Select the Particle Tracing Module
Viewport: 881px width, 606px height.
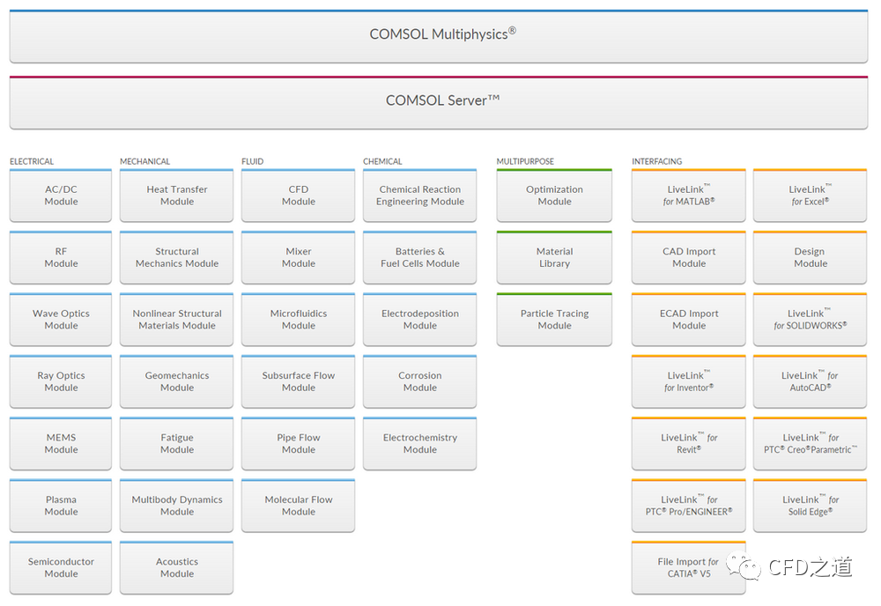click(x=554, y=320)
